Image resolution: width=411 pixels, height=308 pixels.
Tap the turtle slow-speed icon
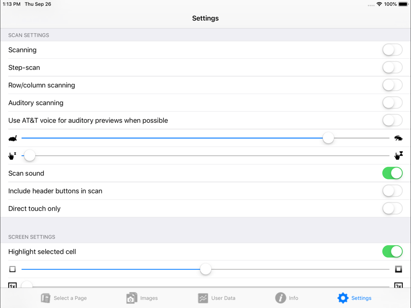point(13,138)
